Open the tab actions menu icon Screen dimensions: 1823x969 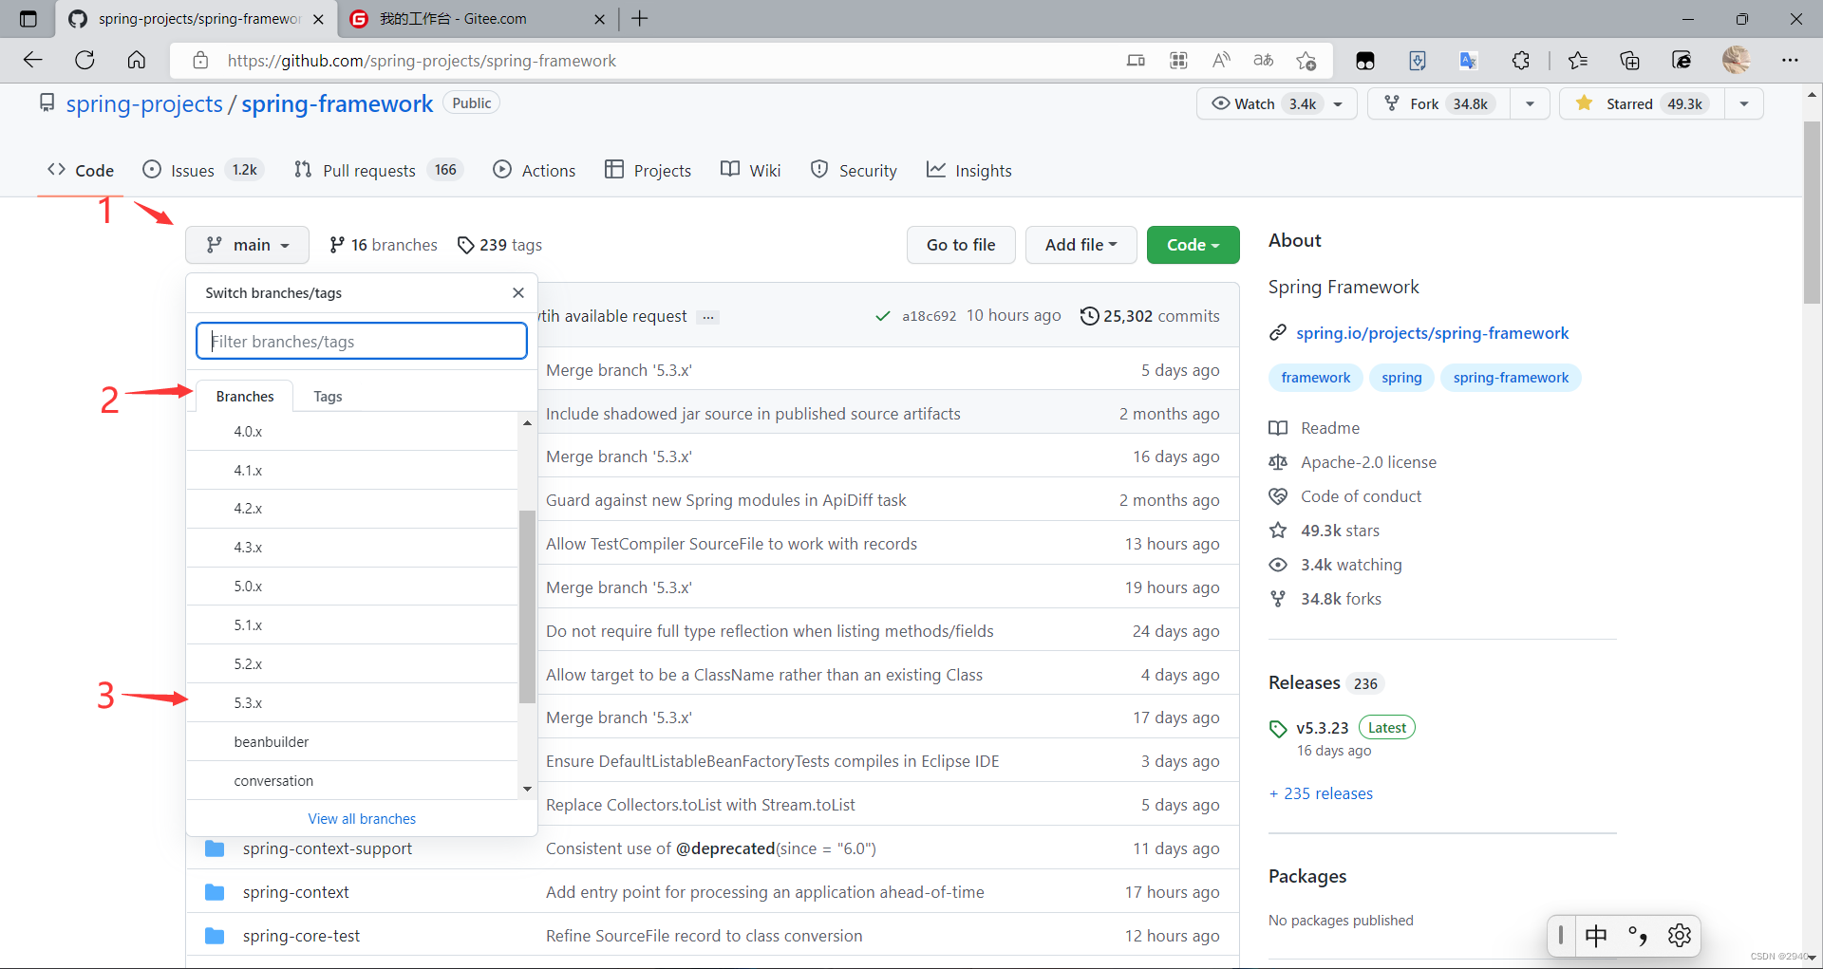click(28, 19)
